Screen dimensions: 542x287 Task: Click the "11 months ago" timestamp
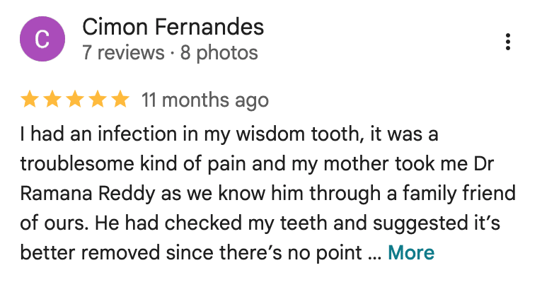pyautogui.click(x=205, y=100)
